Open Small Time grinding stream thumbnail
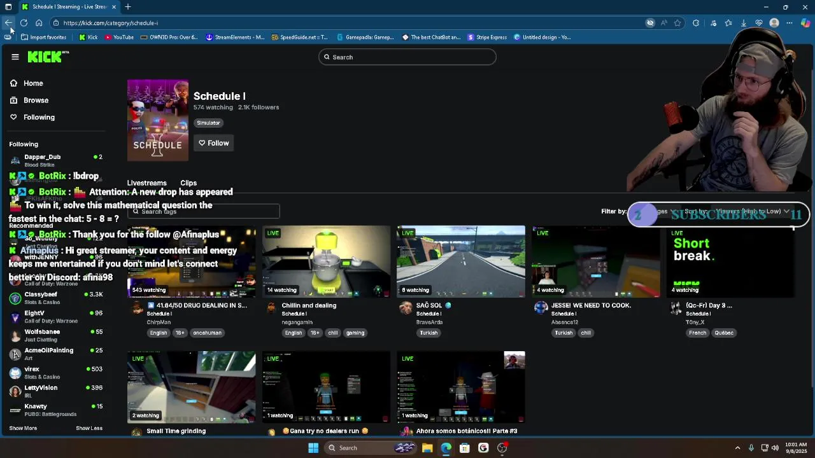Screen dimensions: 815x458 tap(191, 387)
